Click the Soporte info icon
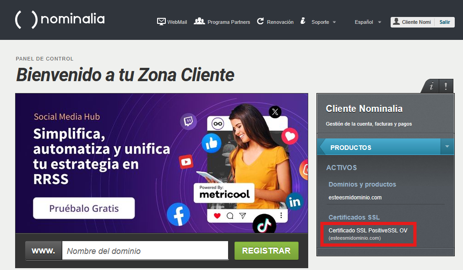Image resolution: width=463 pixels, height=270 pixels. point(303,21)
